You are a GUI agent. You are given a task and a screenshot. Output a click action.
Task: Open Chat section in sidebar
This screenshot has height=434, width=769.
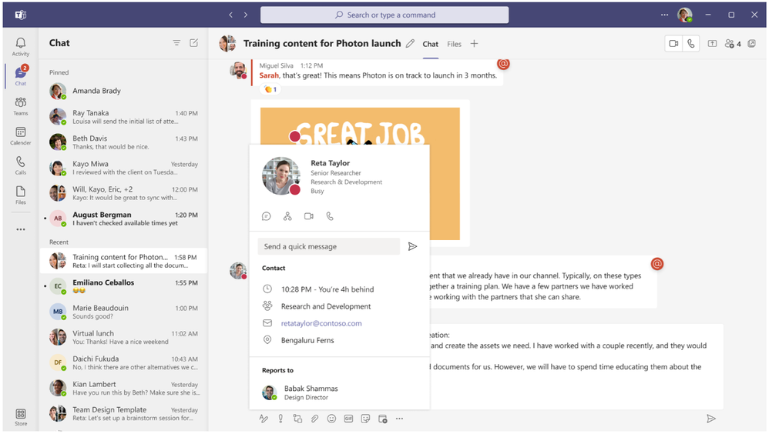tap(21, 76)
